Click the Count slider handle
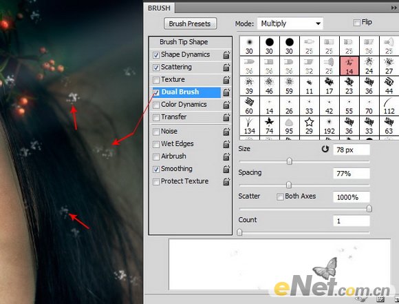Viewport: 399px width, 304px height. tap(239, 232)
